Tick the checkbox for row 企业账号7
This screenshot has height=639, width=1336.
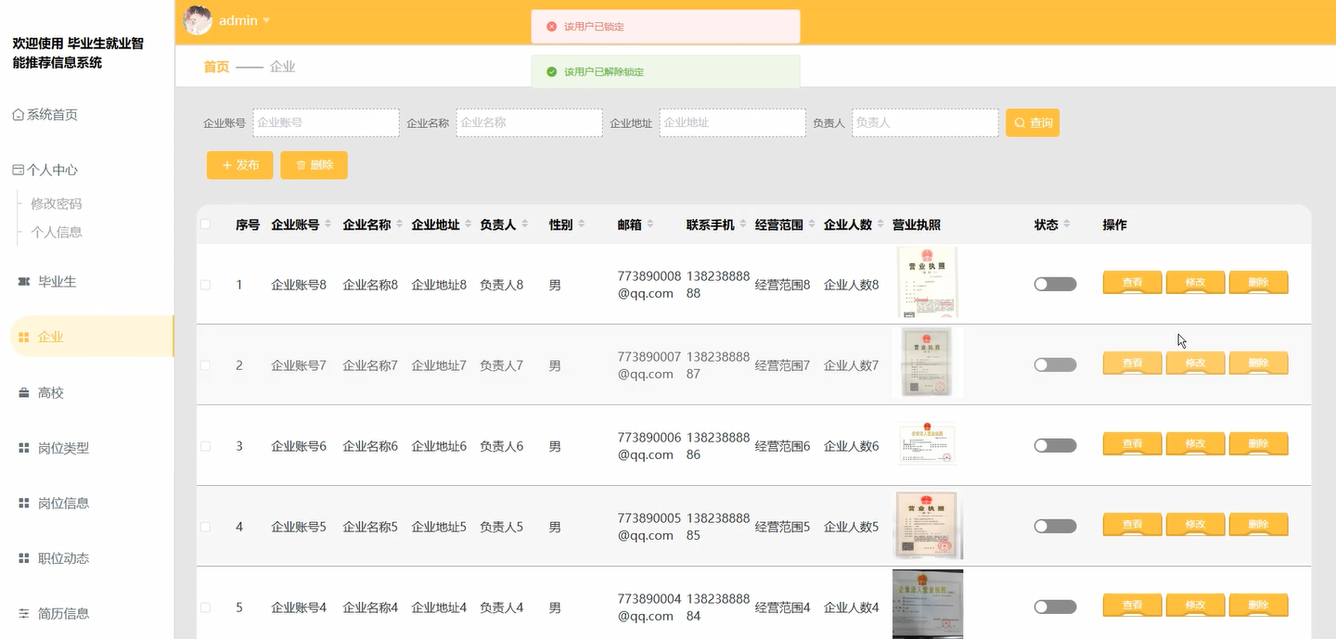206,365
